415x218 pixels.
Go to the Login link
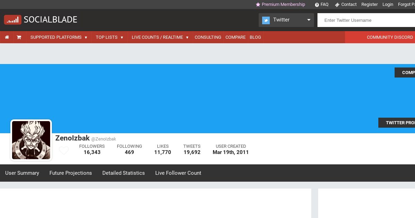(388, 4)
